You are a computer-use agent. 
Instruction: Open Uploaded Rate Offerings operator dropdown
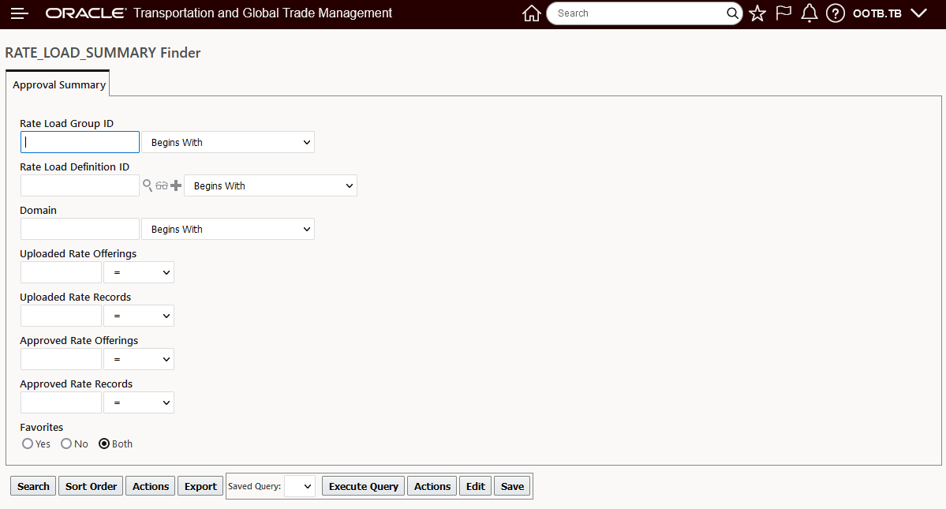click(139, 272)
